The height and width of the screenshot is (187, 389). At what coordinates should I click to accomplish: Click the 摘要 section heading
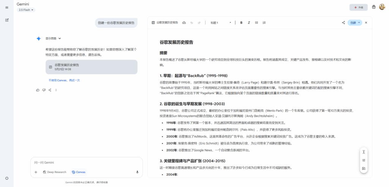tap(163, 53)
